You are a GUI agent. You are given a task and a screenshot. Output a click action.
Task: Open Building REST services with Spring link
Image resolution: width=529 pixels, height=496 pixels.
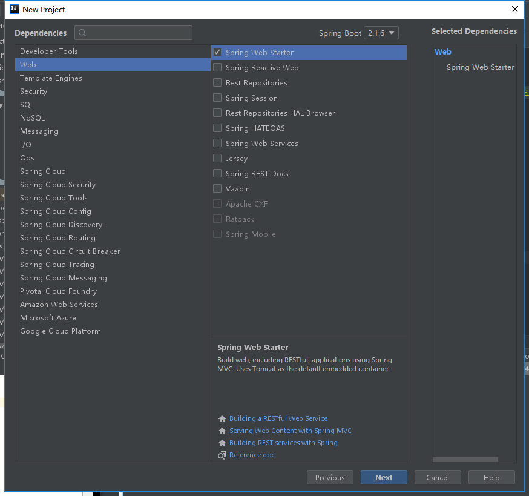point(283,443)
